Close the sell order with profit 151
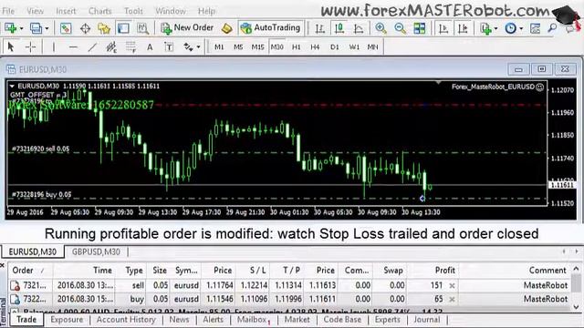Image resolution: width=584 pixels, height=328 pixels. 452,285
